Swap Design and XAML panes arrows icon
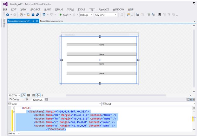197x136 pixels. pyautogui.click(x=27, y=99)
